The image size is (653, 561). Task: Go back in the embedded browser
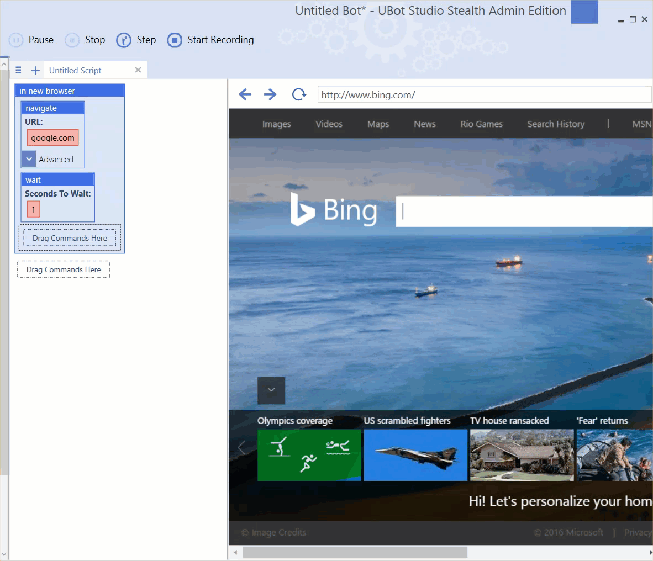pyautogui.click(x=245, y=94)
